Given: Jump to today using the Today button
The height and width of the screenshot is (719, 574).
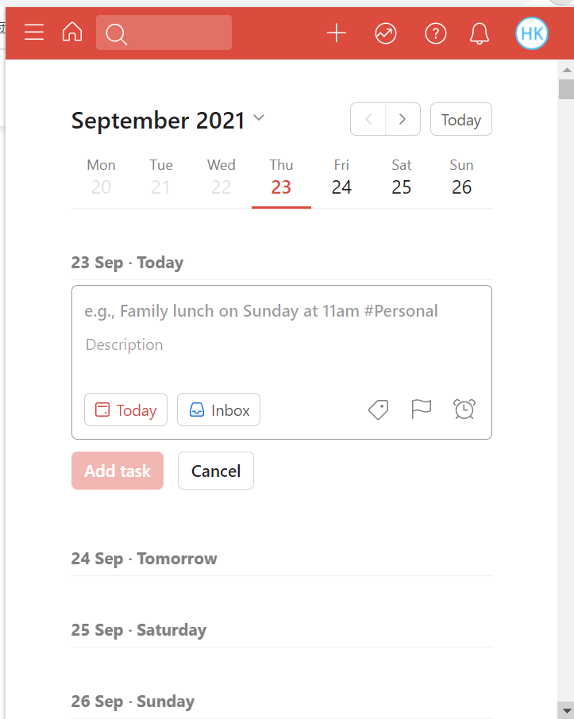Looking at the screenshot, I should click(x=460, y=119).
